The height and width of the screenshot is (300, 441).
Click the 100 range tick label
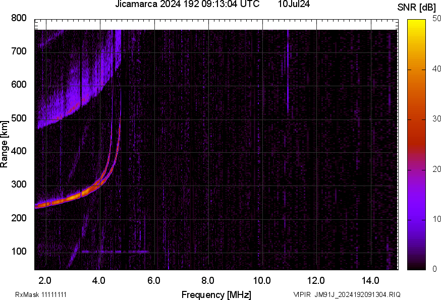[19, 252]
